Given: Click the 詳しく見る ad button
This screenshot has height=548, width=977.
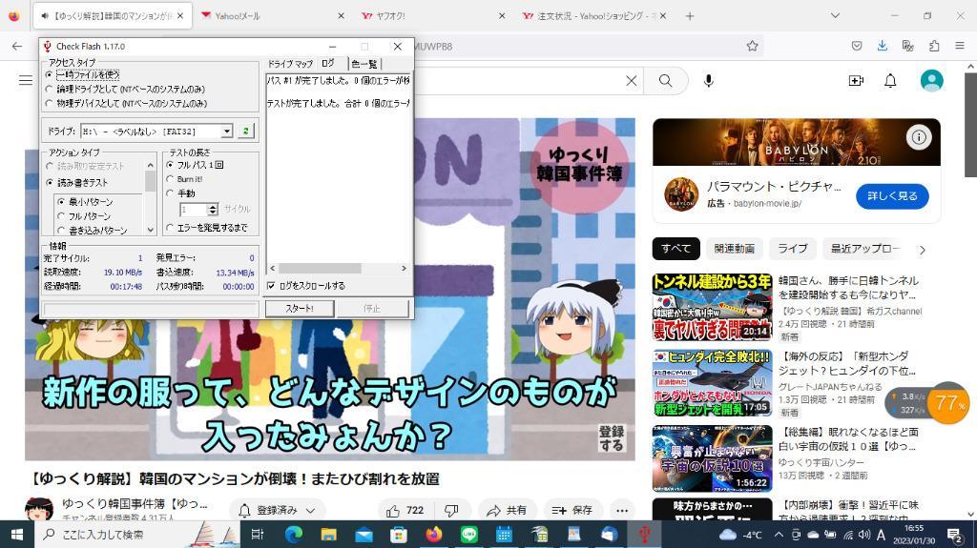Looking at the screenshot, I should coord(892,195).
